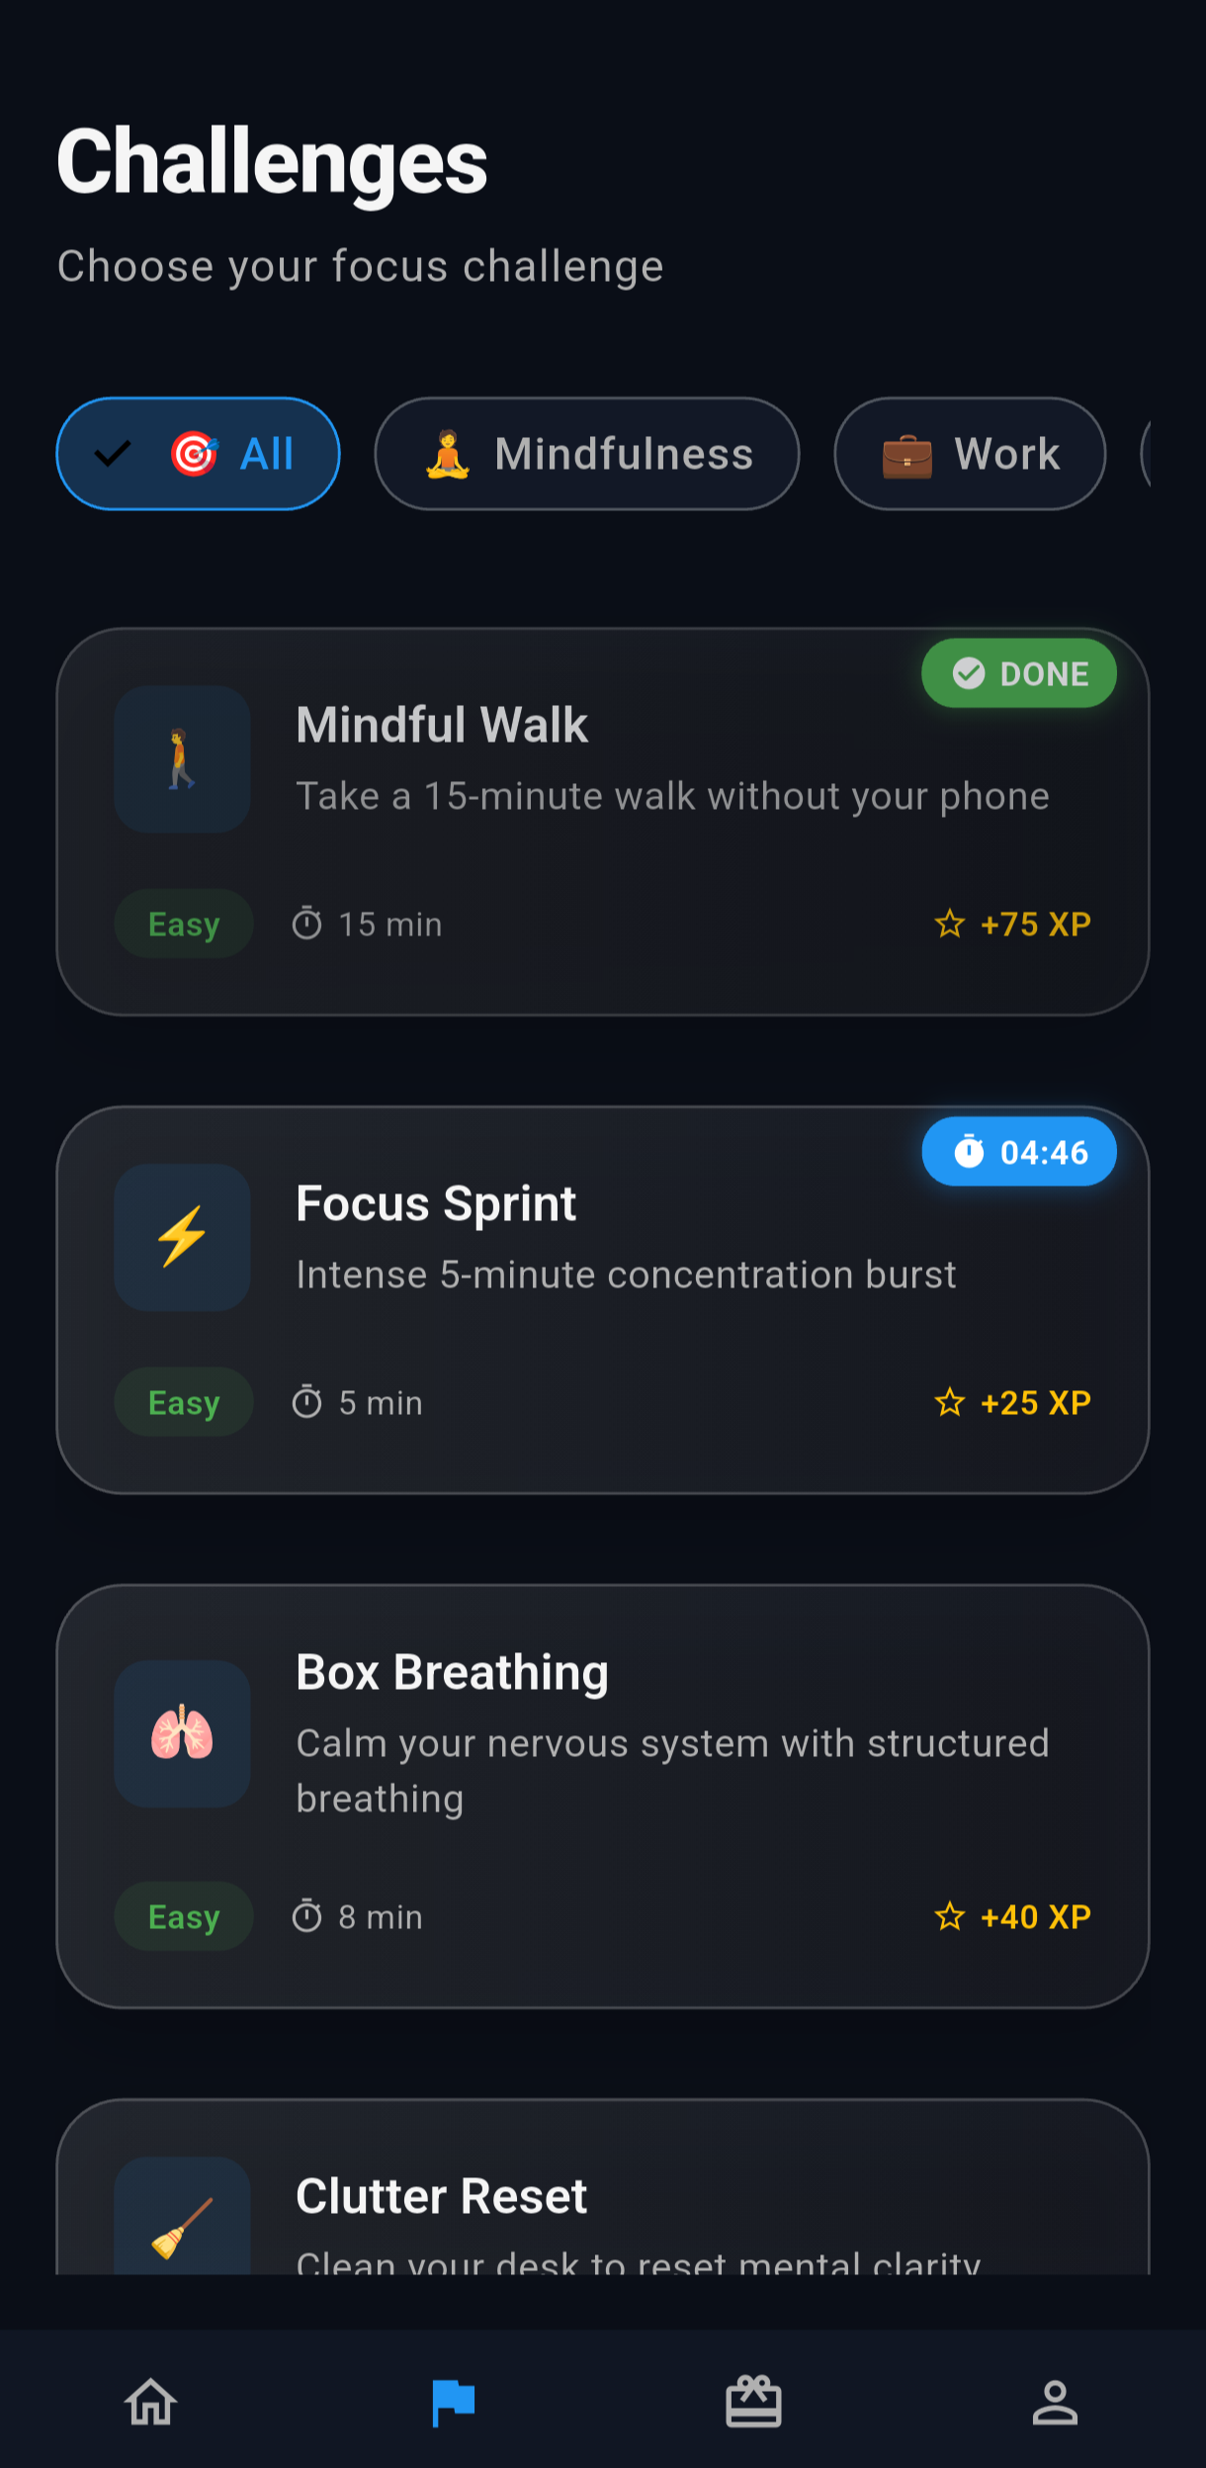Select the Easy badge on Focus Sprint
Screen dimensions: 1206x2468
[x=184, y=1401]
